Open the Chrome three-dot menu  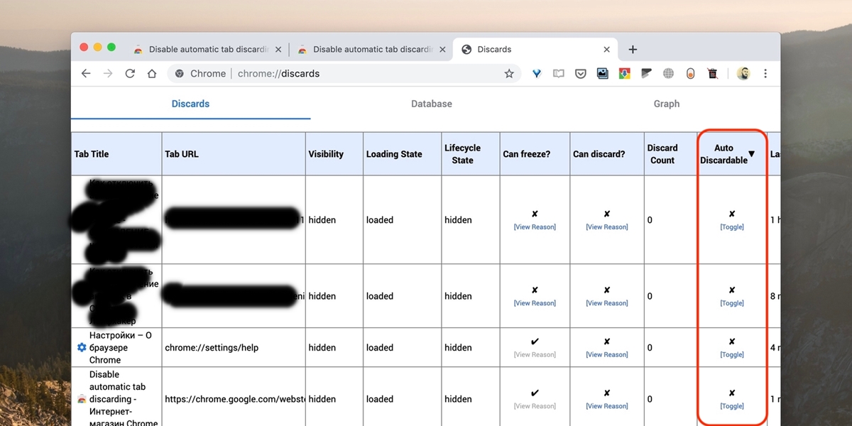(x=765, y=73)
